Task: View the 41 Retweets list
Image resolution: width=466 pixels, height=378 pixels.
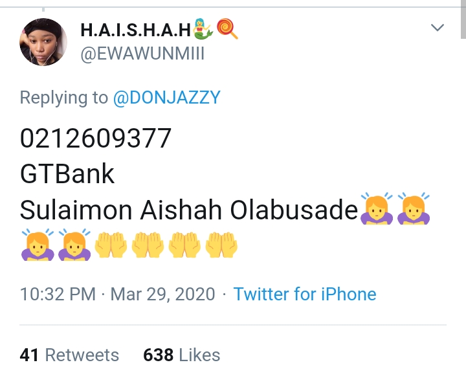Action: [x=69, y=355]
